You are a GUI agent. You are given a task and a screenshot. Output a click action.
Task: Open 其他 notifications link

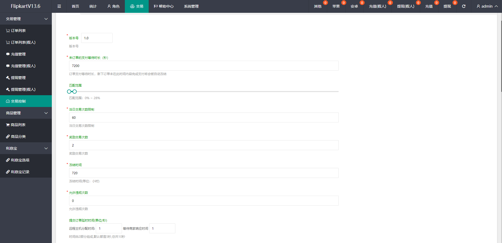click(x=318, y=6)
